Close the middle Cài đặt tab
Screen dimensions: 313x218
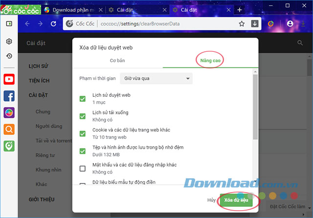tap(165, 10)
